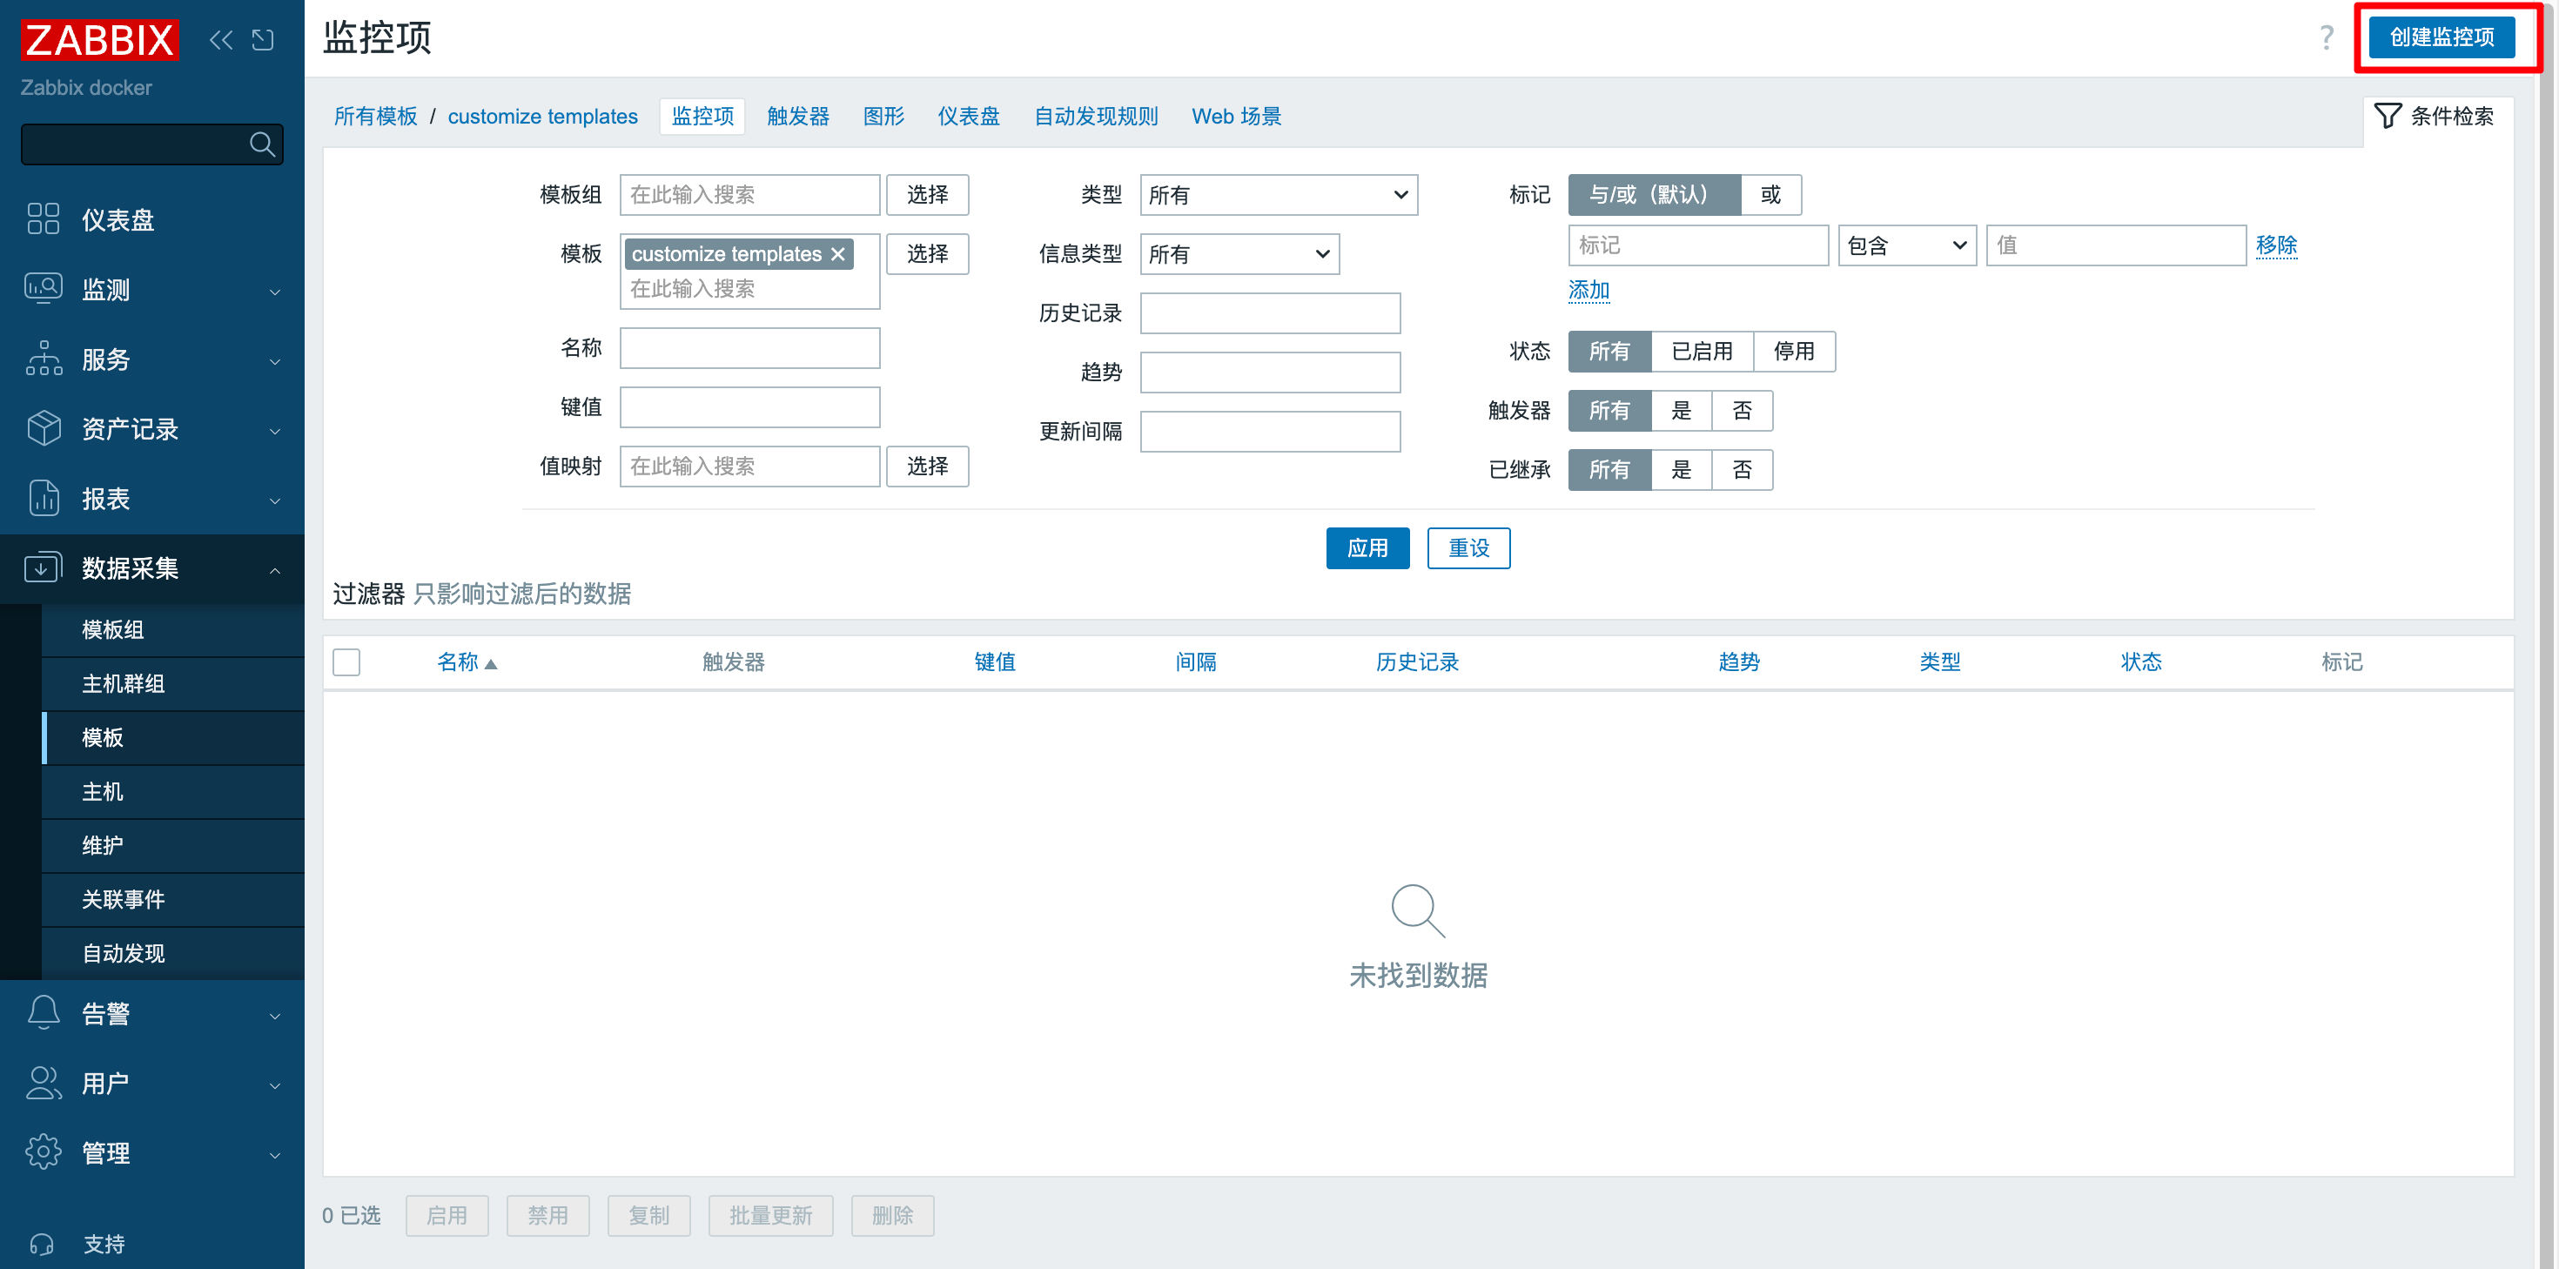
Task: Open the 类型 dropdown
Action: pyautogui.click(x=1279, y=195)
